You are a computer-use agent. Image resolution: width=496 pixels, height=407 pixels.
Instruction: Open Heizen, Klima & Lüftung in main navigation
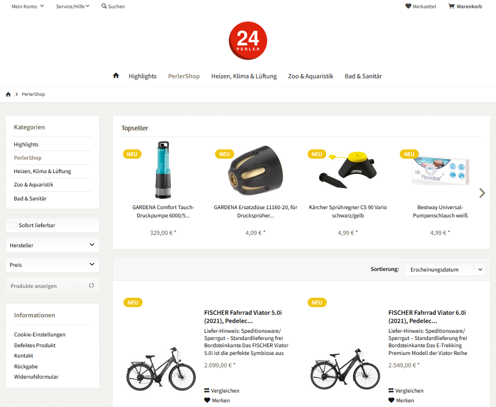point(244,76)
